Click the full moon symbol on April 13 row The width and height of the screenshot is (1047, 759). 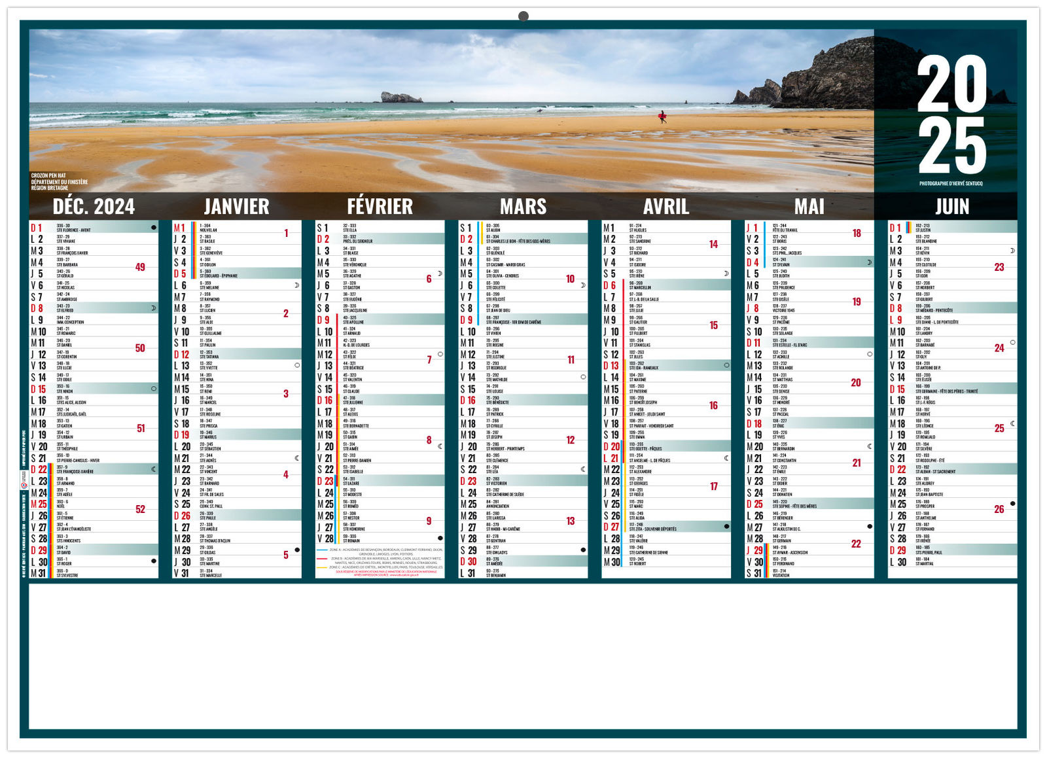726,365
